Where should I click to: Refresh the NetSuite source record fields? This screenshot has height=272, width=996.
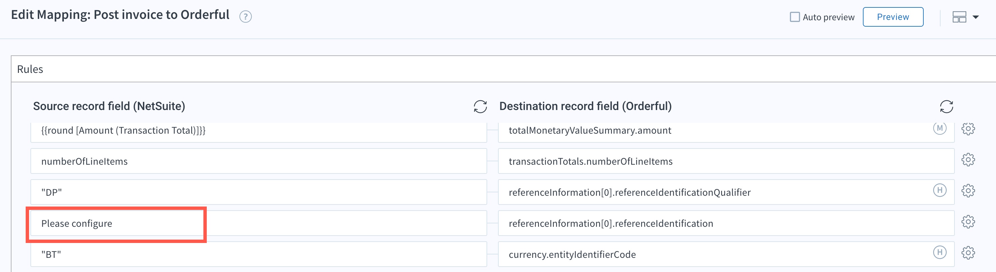[480, 106]
